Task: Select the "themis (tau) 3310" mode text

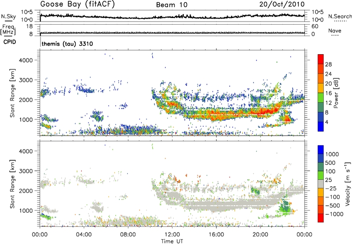Action: 67,44
